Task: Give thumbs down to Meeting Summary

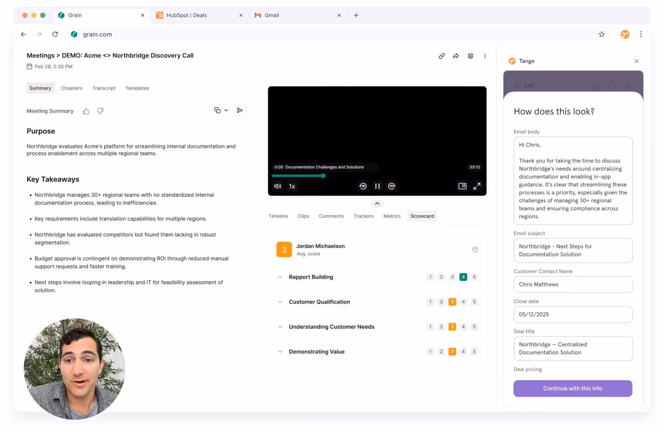Action: 100,111
